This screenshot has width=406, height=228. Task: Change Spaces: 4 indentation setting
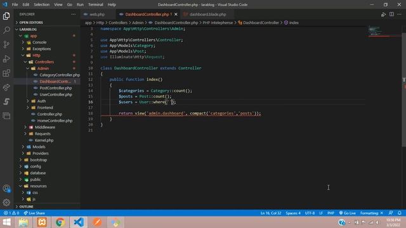[x=293, y=213]
